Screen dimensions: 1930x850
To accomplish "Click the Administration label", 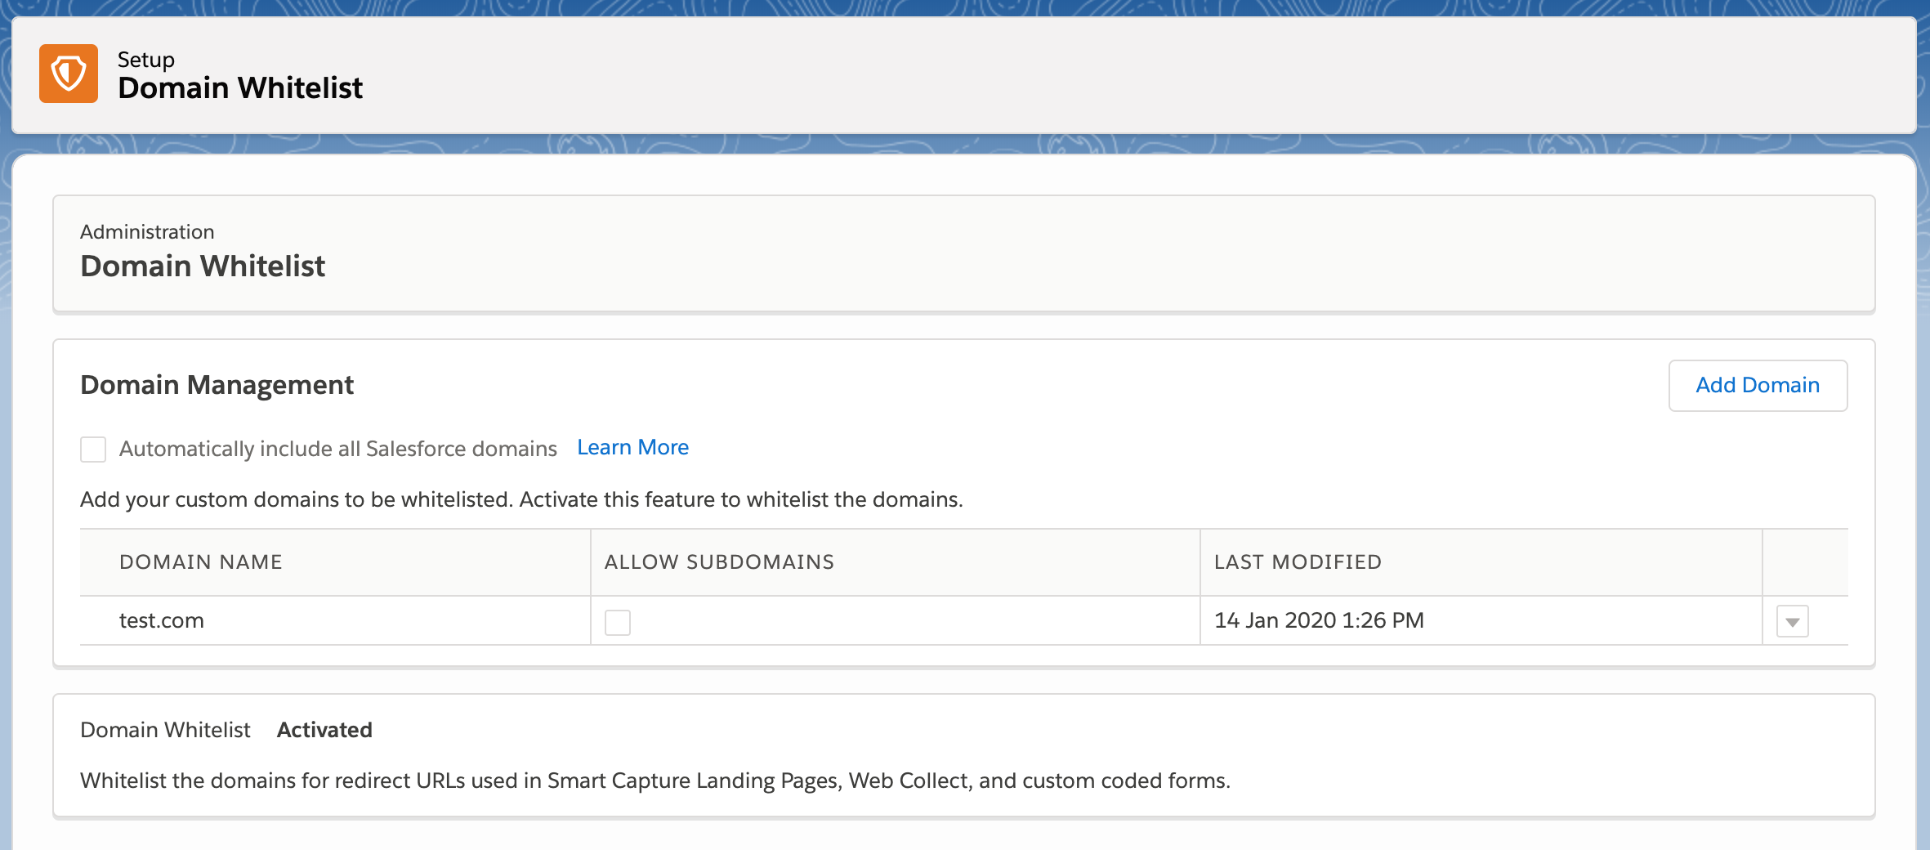I will [x=147, y=232].
